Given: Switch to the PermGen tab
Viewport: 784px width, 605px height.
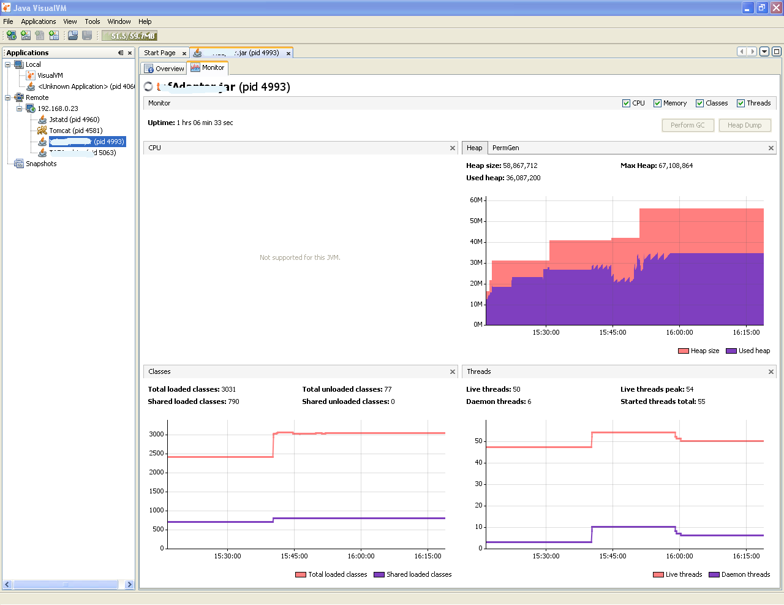Looking at the screenshot, I should [x=505, y=148].
